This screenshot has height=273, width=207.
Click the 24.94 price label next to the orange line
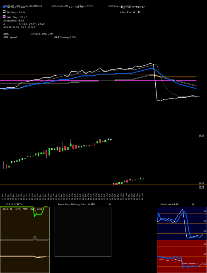(x=201, y=183)
